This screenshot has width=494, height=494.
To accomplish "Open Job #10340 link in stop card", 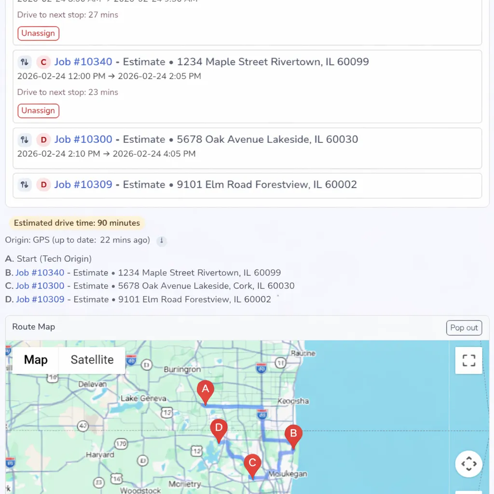I will pyautogui.click(x=83, y=62).
